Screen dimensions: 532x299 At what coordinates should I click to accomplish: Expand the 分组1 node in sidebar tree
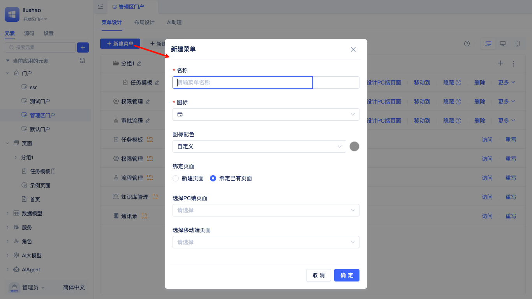coord(16,157)
